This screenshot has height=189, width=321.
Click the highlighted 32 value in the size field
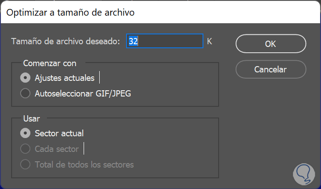[133, 42]
